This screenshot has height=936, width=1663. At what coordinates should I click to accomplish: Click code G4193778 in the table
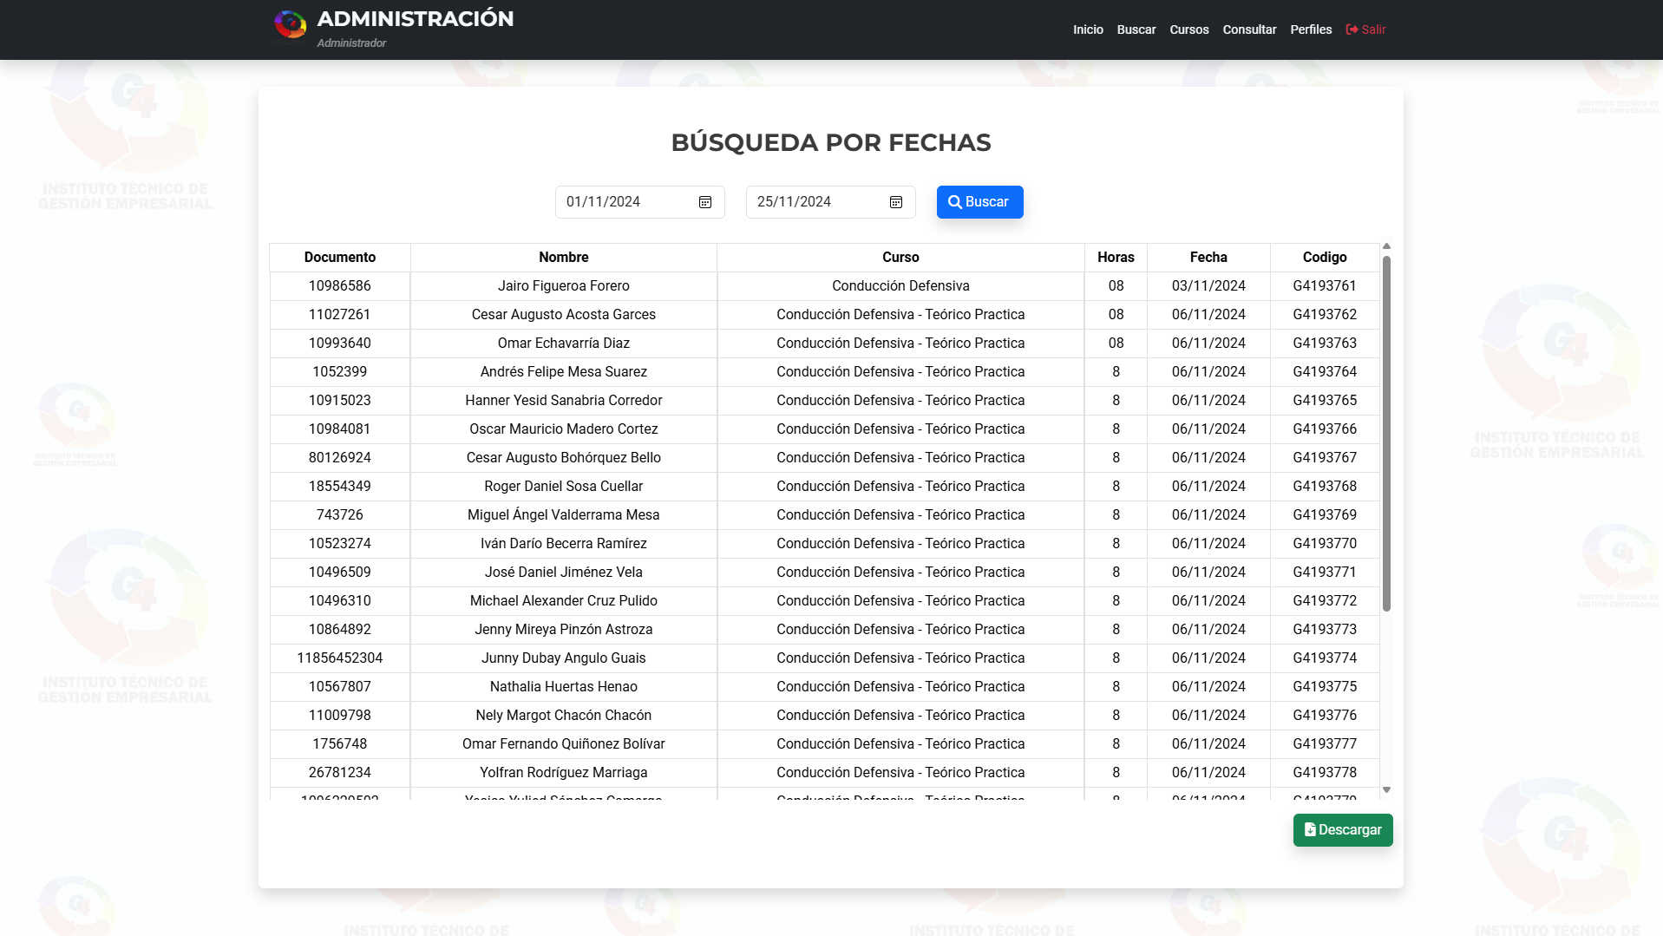click(1325, 773)
